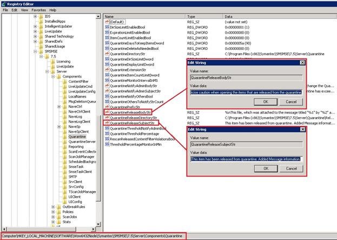
Task: Click the QuarantineReleaseBodyStr string value icon
Action: [107, 112]
